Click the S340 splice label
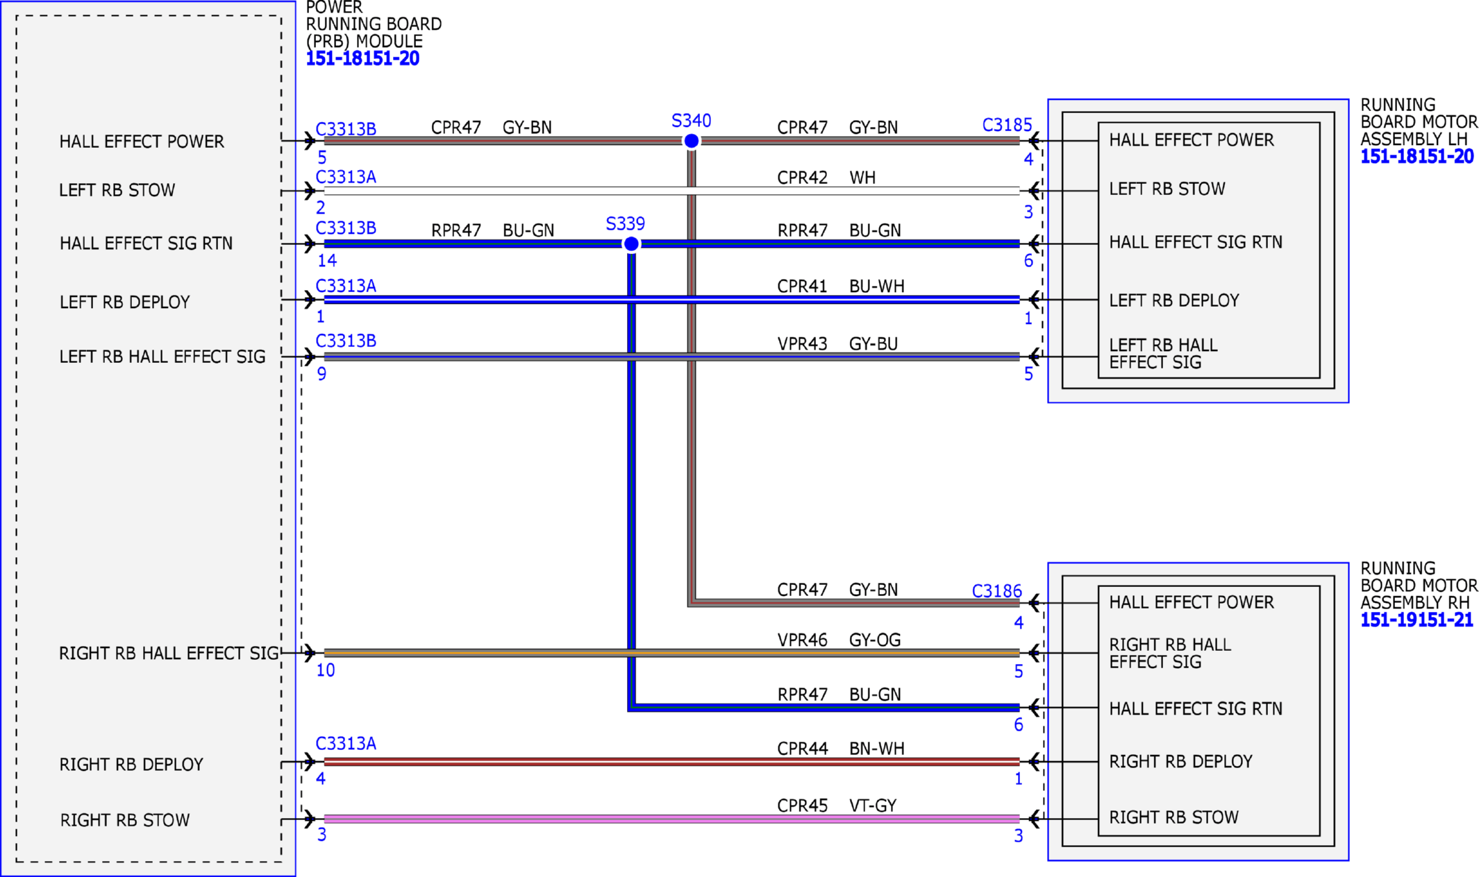The width and height of the screenshot is (1479, 877). pos(691,121)
